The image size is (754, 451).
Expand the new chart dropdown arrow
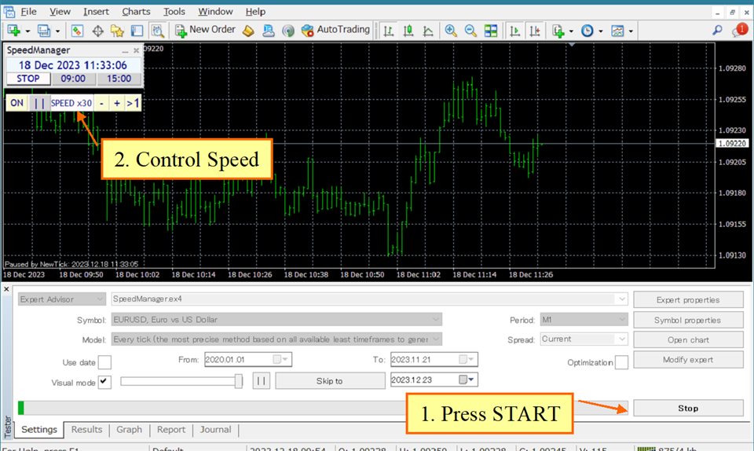[x=27, y=31]
